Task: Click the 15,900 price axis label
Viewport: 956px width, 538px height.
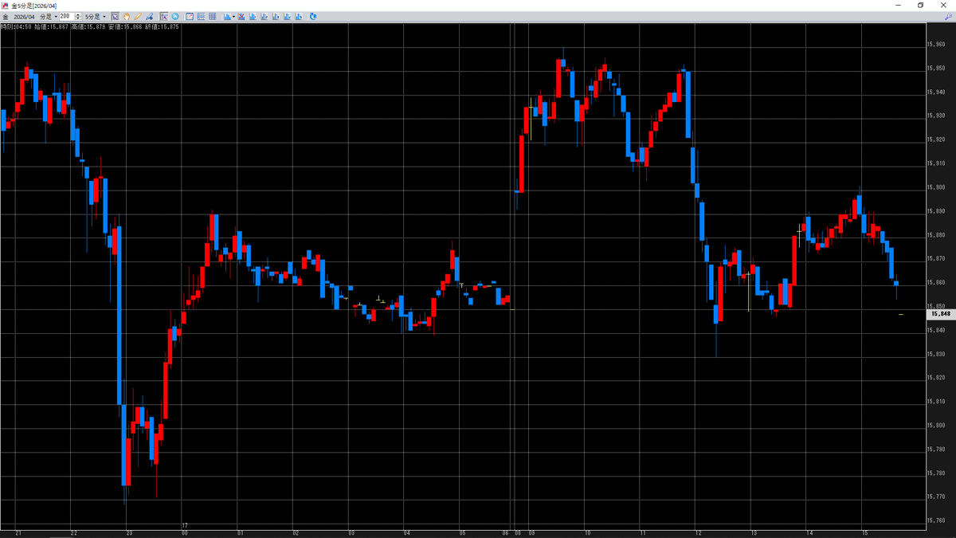Action: [936, 187]
